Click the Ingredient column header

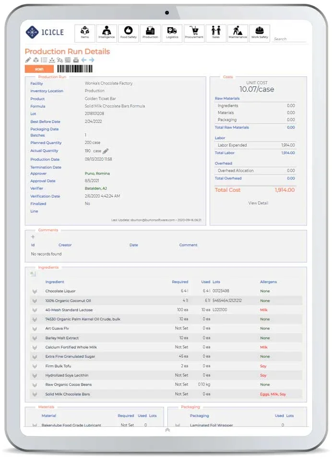(55, 282)
